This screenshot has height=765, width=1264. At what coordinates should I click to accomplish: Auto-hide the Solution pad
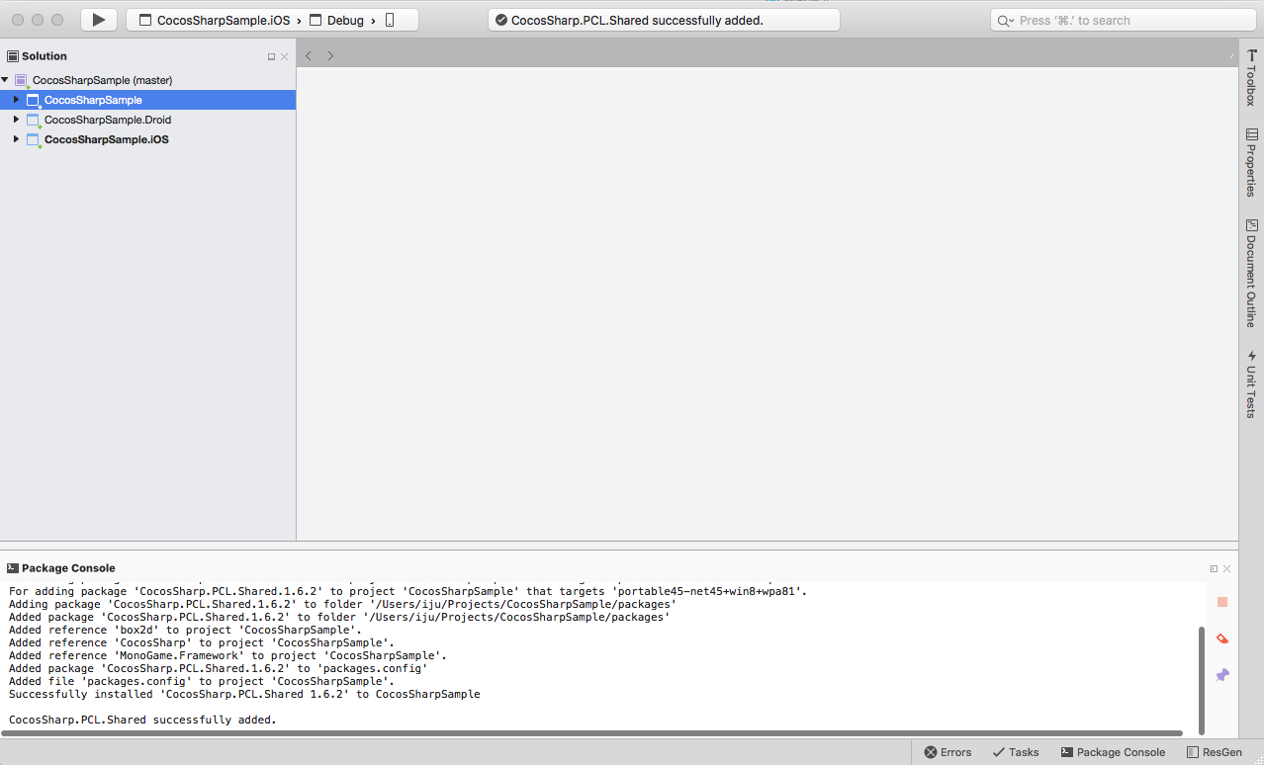(x=271, y=56)
